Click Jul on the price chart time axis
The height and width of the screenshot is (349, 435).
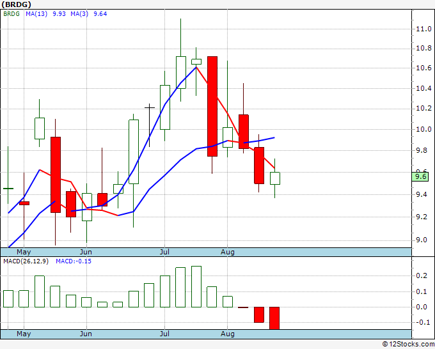pyautogui.click(x=165, y=252)
